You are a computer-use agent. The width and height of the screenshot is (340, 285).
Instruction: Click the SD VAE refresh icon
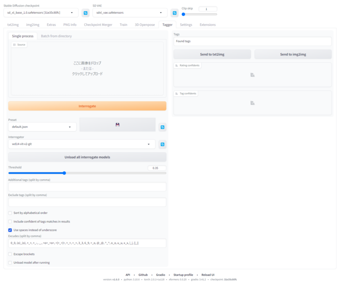174,13
